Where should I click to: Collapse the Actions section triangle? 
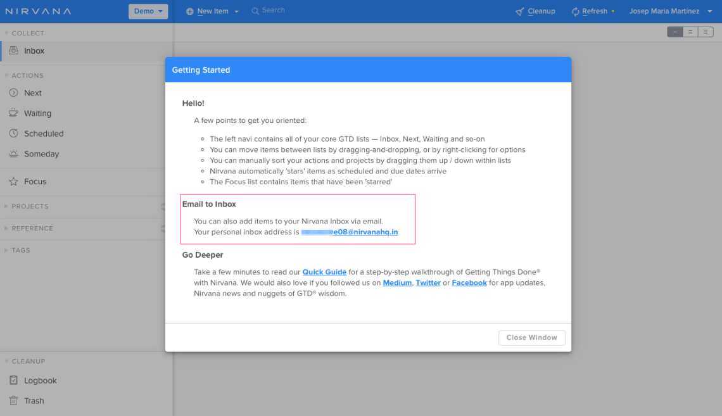6,75
